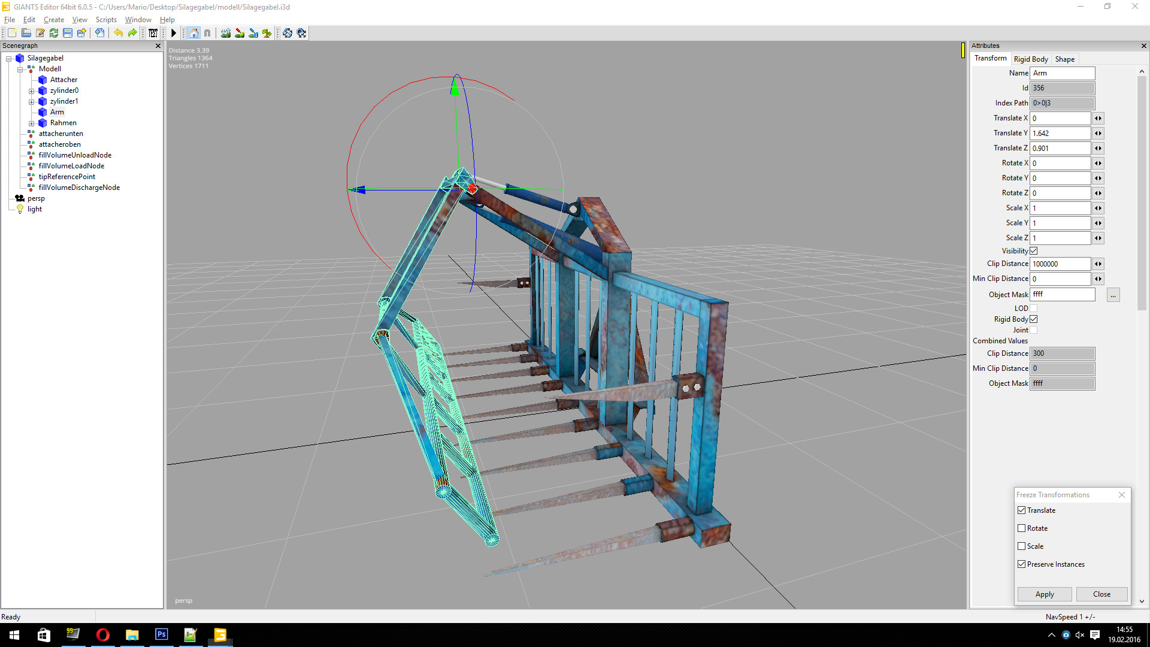1150x647 pixels.
Task: Click the house Home view icon
Action: pyautogui.click(x=193, y=33)
